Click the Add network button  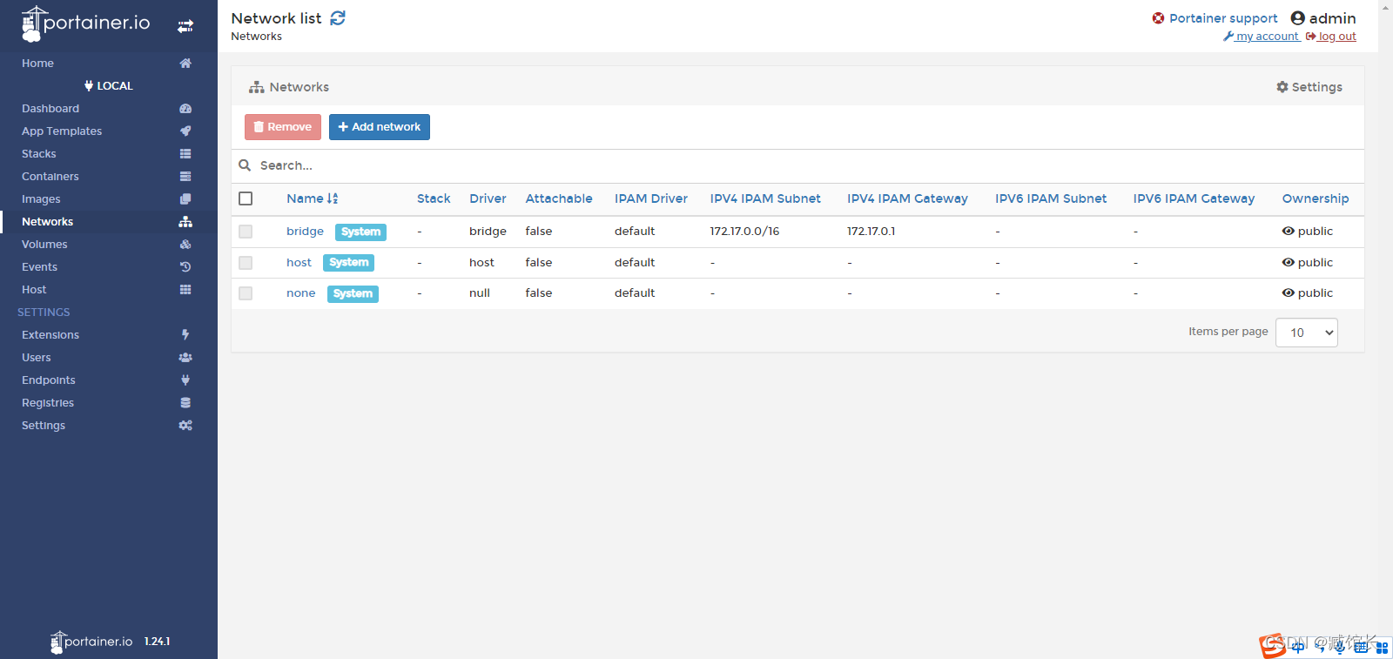click(x=380, y=127)
